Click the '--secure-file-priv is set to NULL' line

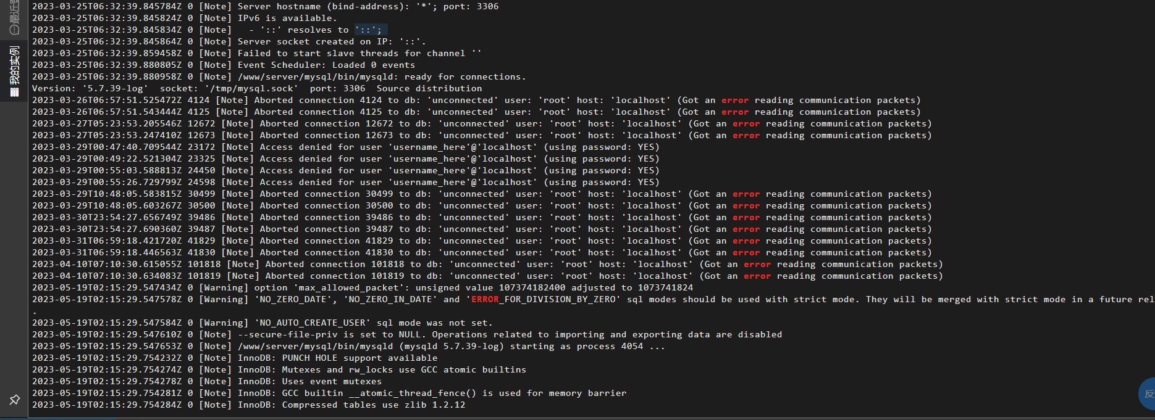(407, 334)
